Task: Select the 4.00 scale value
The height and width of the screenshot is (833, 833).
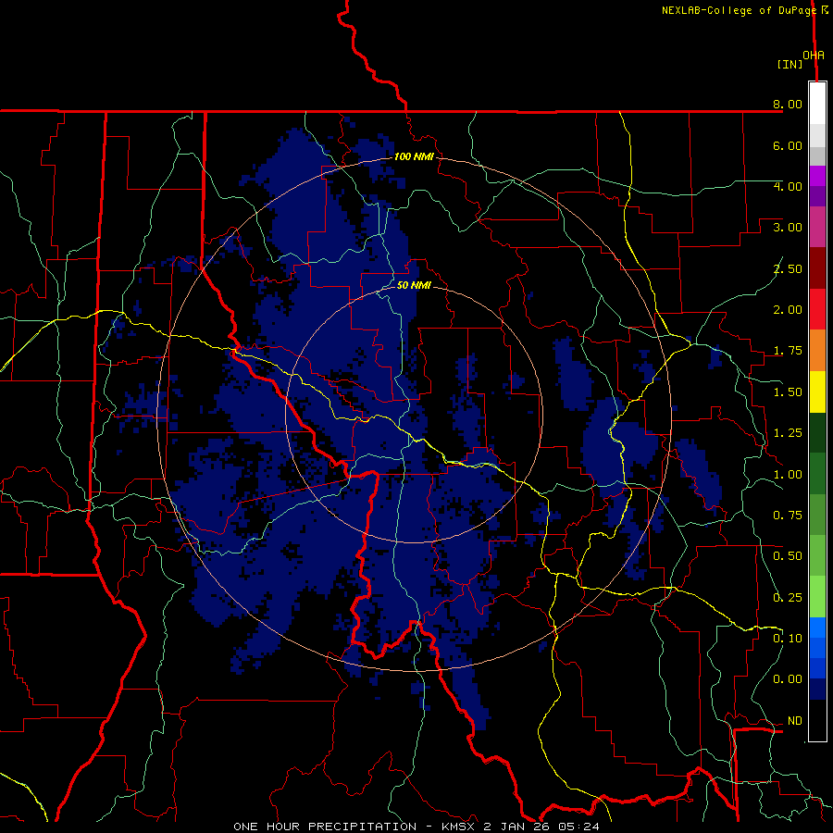Action: pos(788,186)
